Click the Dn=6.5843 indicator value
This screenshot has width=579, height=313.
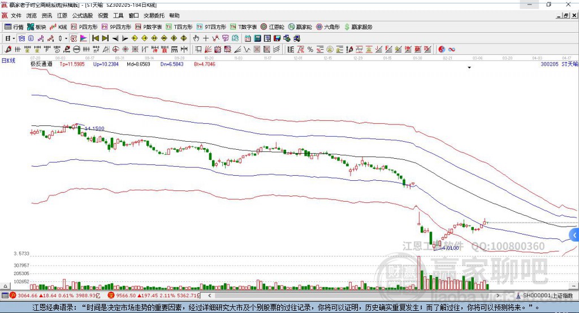172,64
